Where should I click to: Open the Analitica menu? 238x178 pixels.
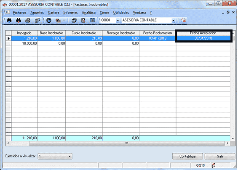[x=88, y=13]
